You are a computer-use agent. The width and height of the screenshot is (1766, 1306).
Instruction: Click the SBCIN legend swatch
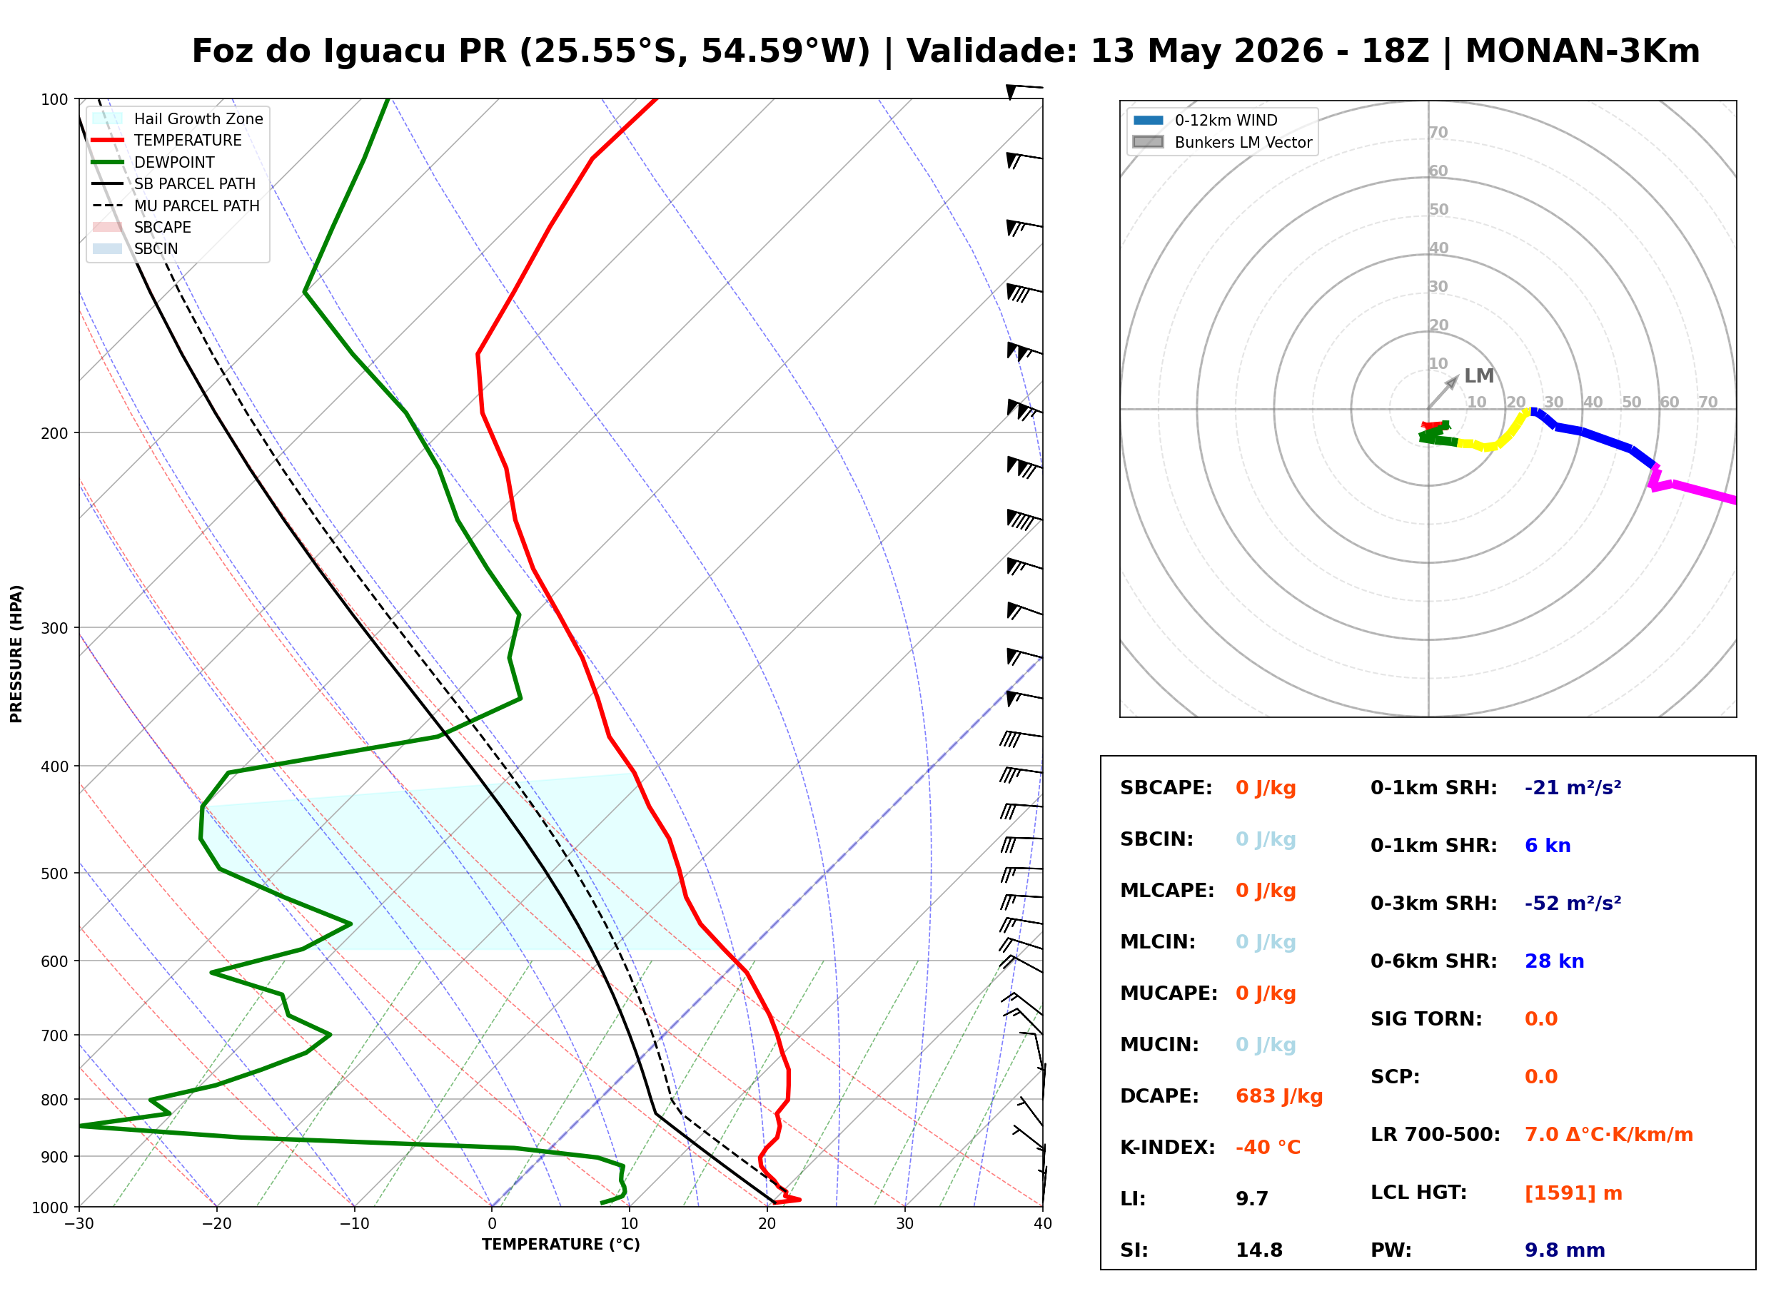coord(108,249)
